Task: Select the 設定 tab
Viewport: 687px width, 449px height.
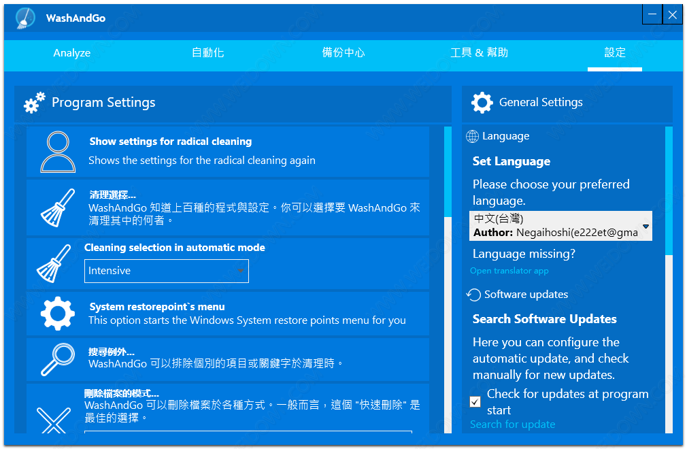Action: click(615, 53)
